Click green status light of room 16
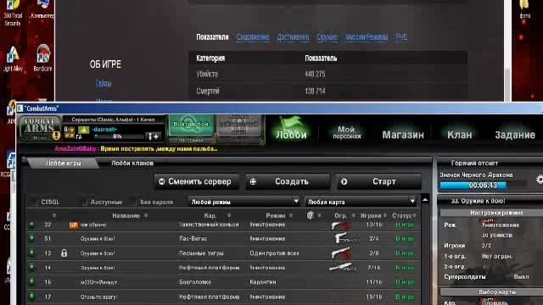 (31, 281)
